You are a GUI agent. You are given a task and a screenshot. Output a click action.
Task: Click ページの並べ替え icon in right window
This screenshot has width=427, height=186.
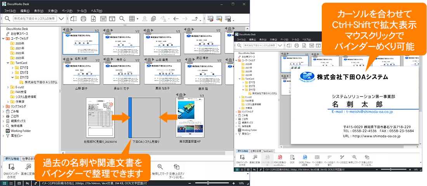point(330,157)
